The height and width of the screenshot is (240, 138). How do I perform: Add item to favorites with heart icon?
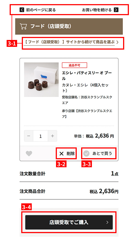[x=29, y=153]
